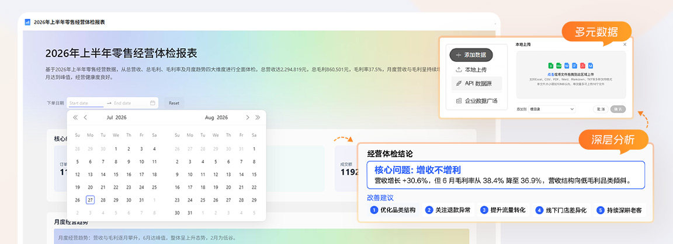The width and height of the screenshot is (673, 244).
Task: Click the blue 点击 link in the upload area
Action: click(551, 75)
